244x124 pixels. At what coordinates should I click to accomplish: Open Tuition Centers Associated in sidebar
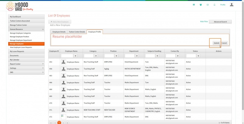pyautogui.click(x=26, y=21)
